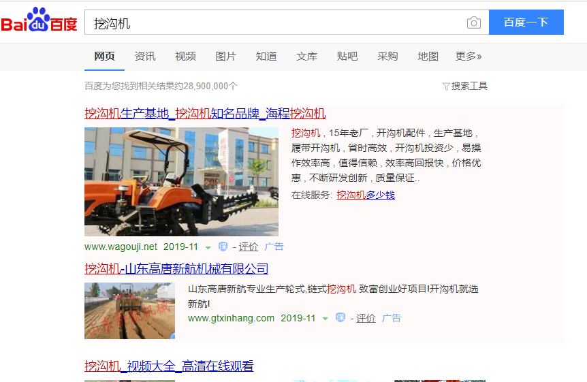The width and height of the screenshot is (587, 382).
Task: Expand the 更多» tab menu
Action: (x=469, y=57)
